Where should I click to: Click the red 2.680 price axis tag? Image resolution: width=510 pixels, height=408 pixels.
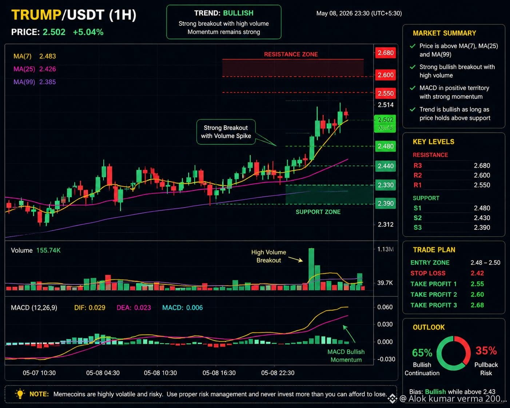coord(386,53)
